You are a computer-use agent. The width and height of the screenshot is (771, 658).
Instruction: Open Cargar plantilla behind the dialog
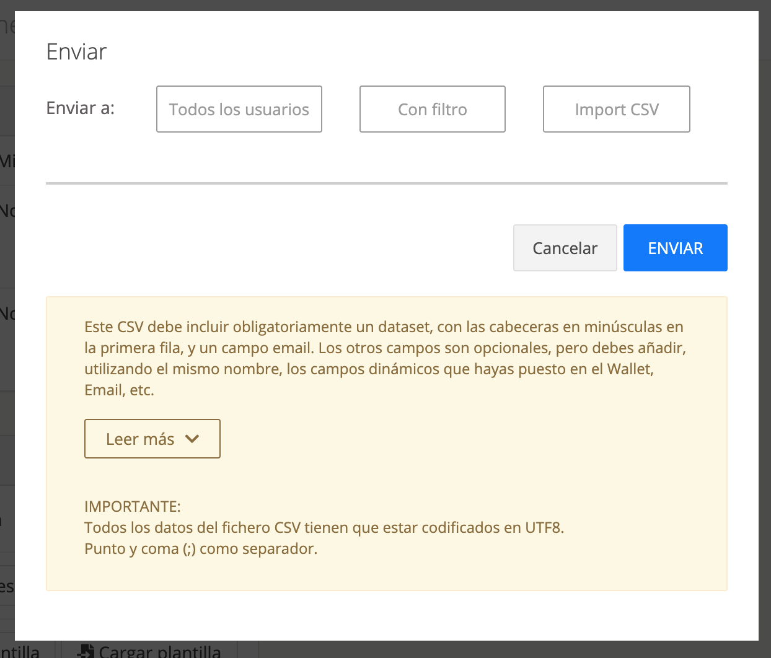point(159,651)
